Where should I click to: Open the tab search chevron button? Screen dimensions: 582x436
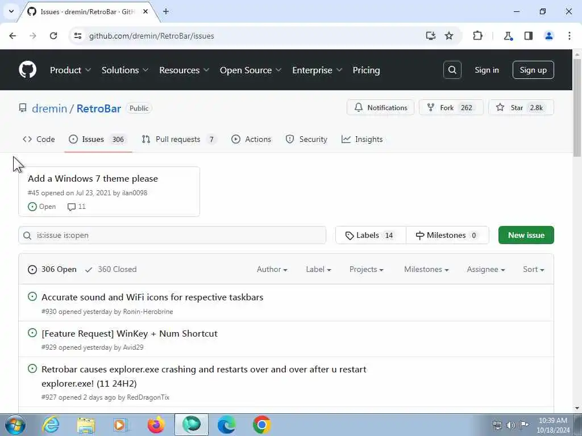click(11, 11)
